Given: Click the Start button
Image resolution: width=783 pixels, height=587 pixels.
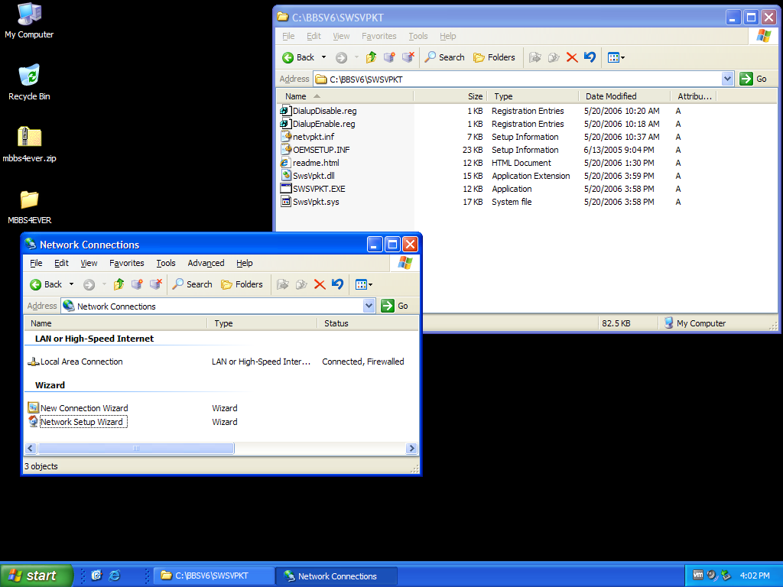Looking at the screenshot, I should 37,576.
